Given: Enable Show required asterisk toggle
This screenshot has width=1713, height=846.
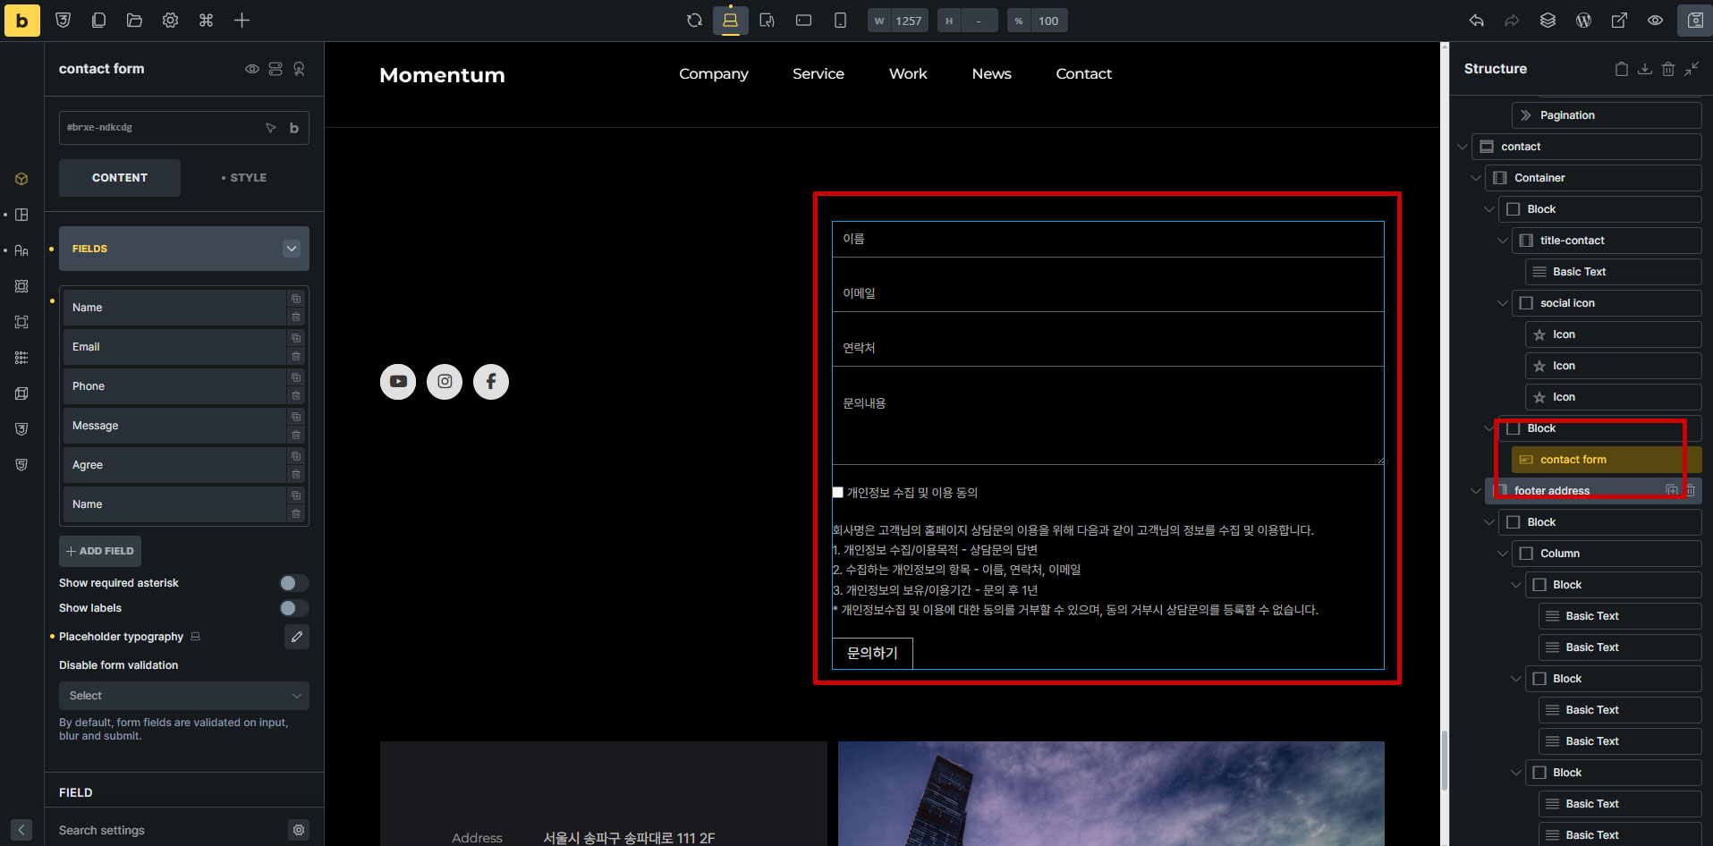Looking at the screenshot, I should (293, 583).
